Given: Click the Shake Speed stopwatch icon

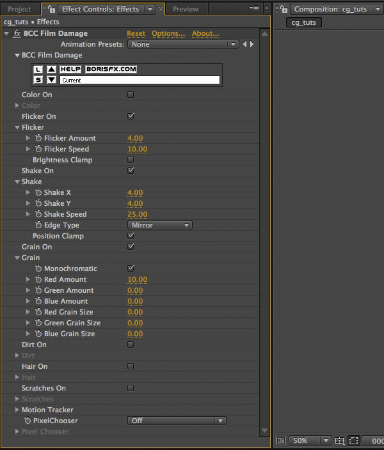Looking at the screenshot, I should pyautogui.click(x=38, y=214).
